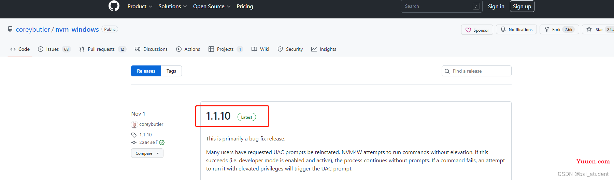Click "This is primarily a bug fix release."

click(x=246, y=138)
